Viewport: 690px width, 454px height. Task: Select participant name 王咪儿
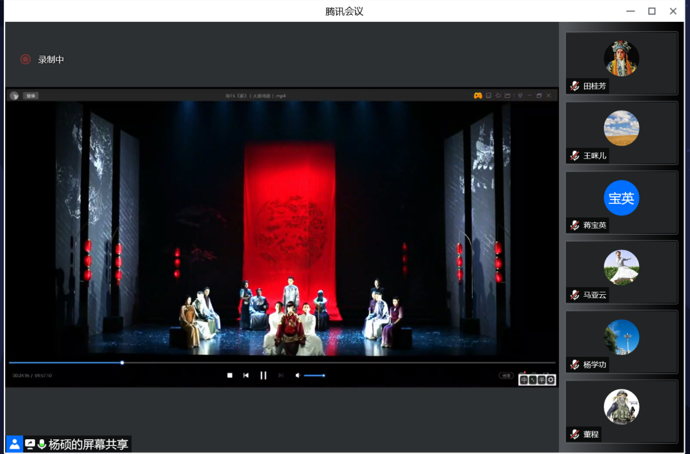(x=595, y=155)
